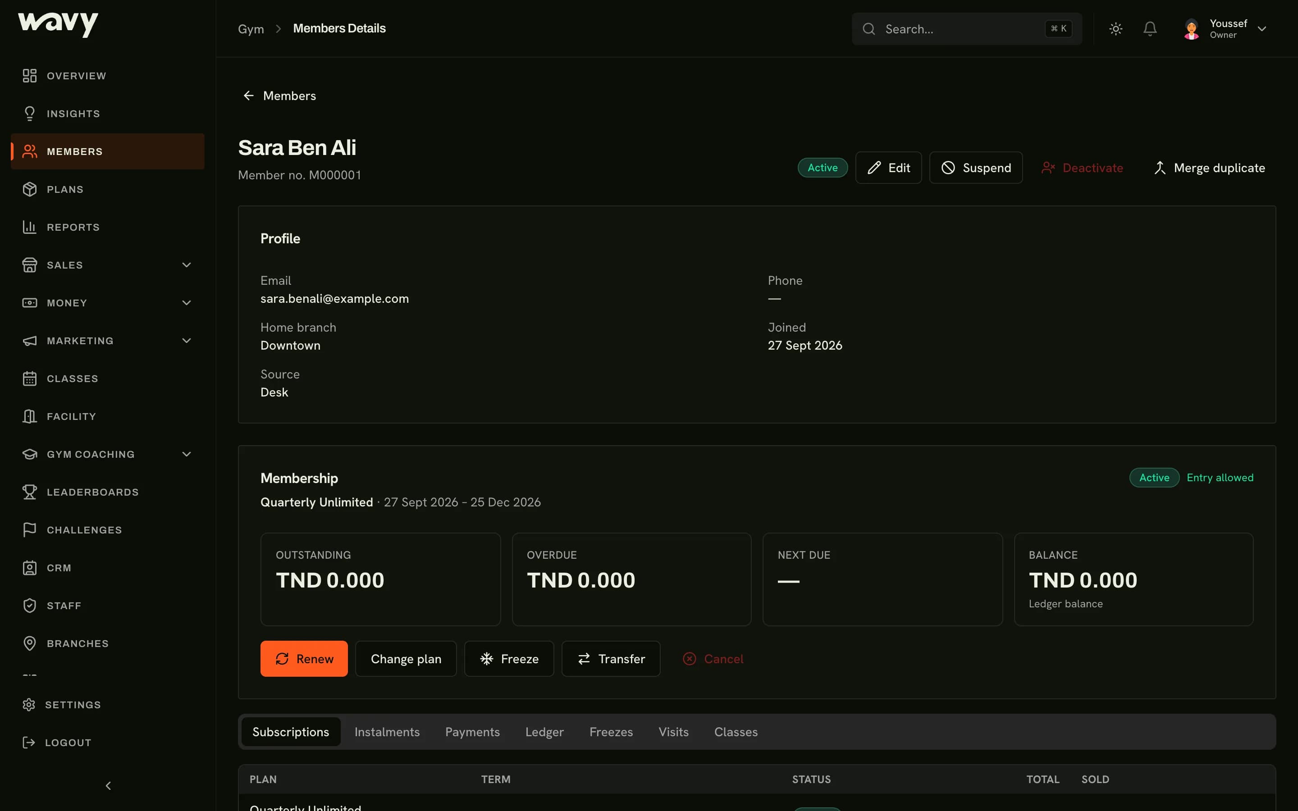The image size is (1298, 811).
Task: Click the Marketing megaphone icon
Action: coord(29,341)
